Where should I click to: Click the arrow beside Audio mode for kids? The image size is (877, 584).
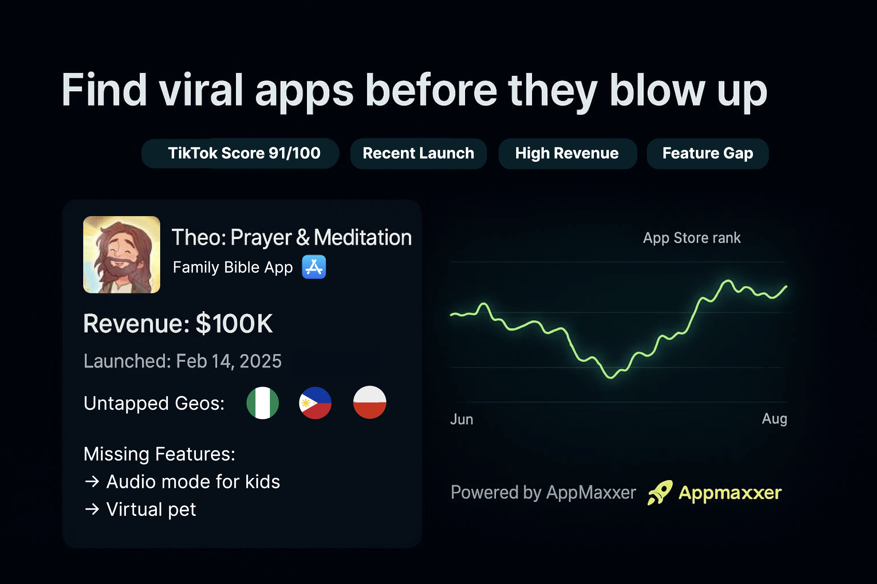92,482
